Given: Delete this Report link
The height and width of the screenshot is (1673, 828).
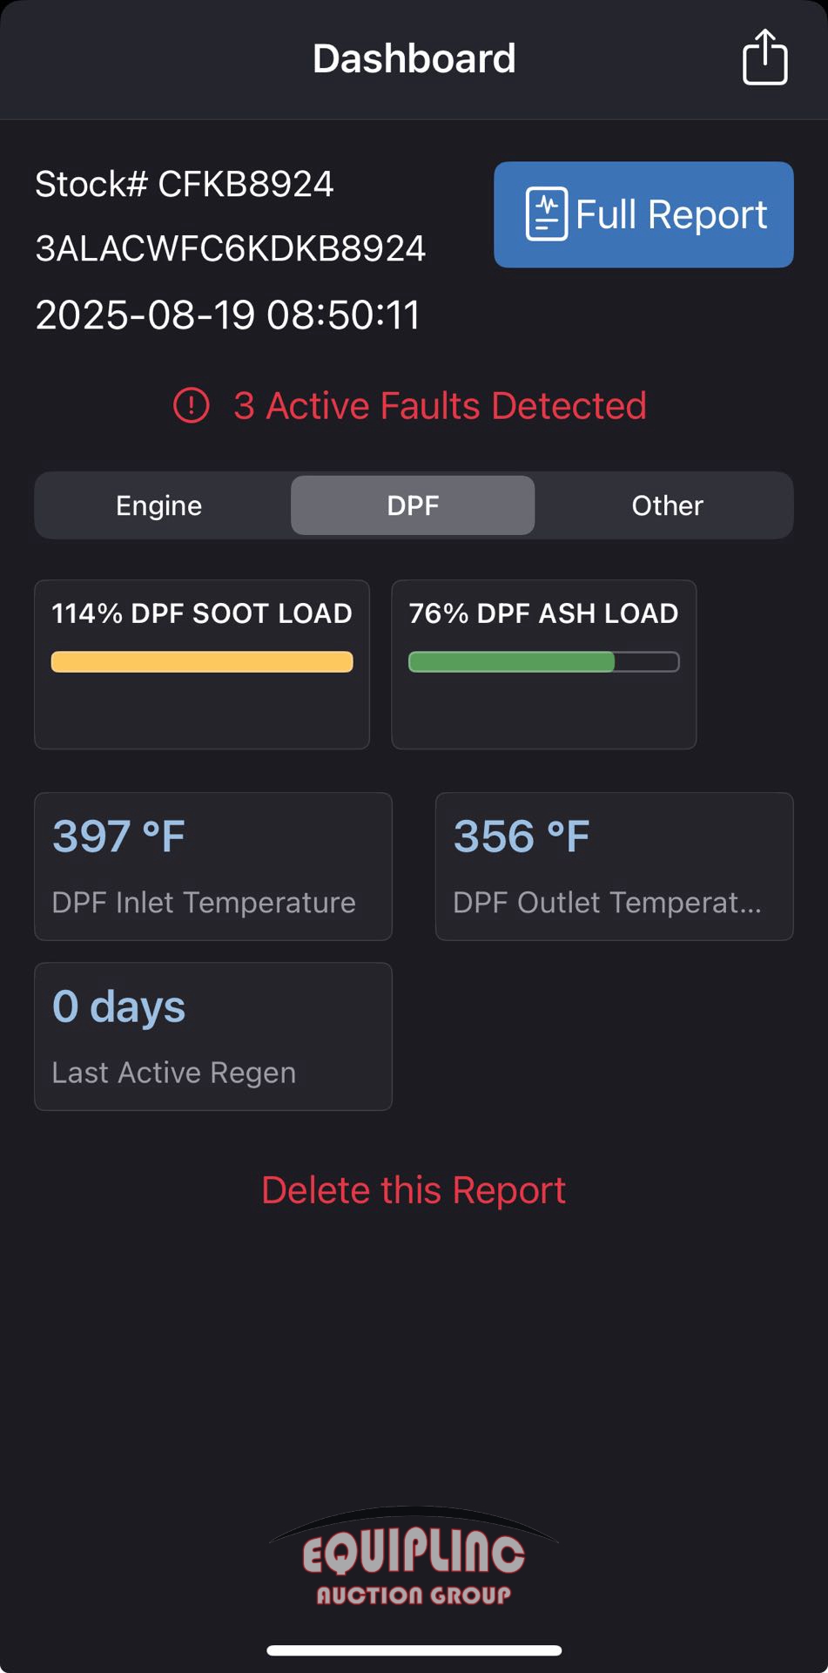Looking at the screenshot, I should 414,1190.
